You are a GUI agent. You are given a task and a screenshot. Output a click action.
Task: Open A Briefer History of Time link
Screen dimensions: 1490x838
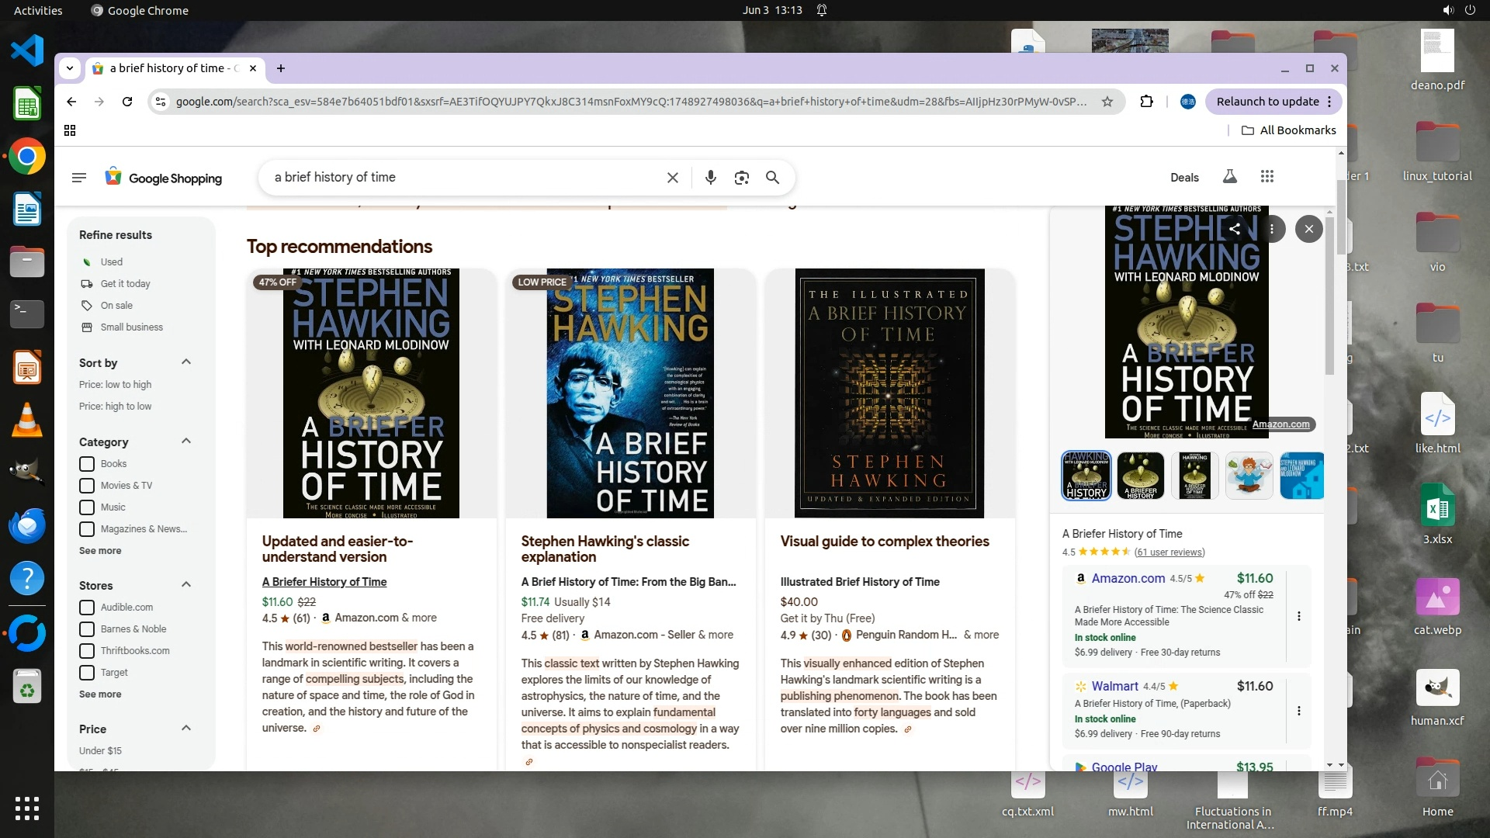pos(324,582)
